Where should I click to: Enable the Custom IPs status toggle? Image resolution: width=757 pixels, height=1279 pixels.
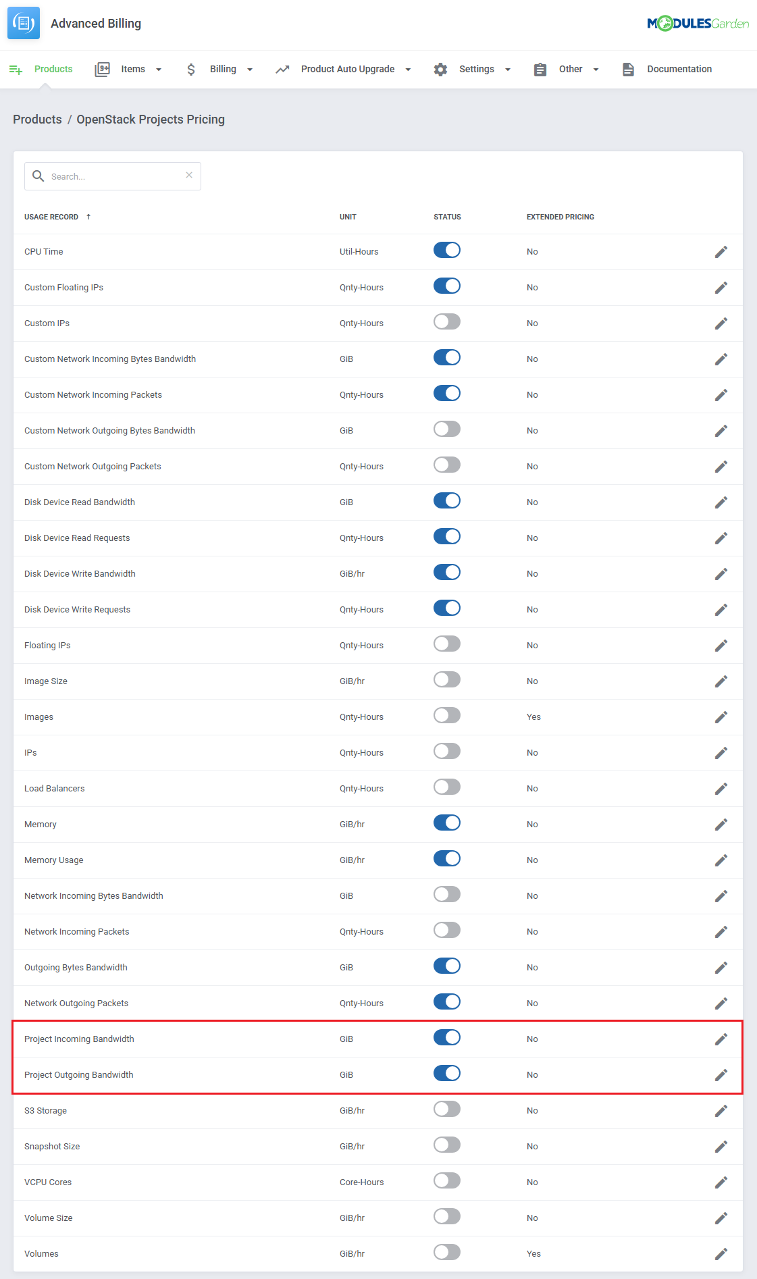click(x=447, y=321)
